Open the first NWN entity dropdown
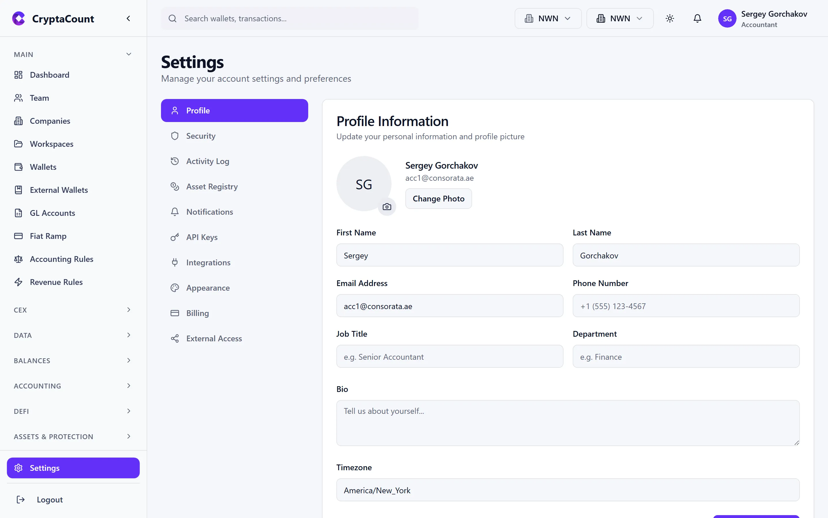This screenshot has width=828, height=518. 547,18
